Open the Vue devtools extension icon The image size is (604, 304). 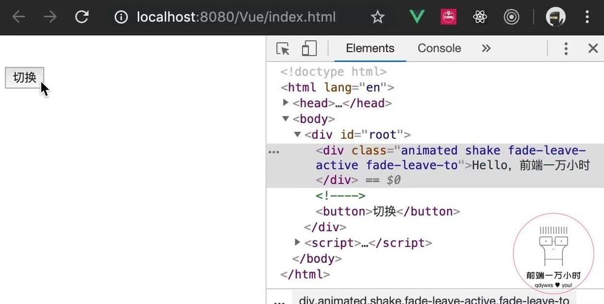pos(417,17)
